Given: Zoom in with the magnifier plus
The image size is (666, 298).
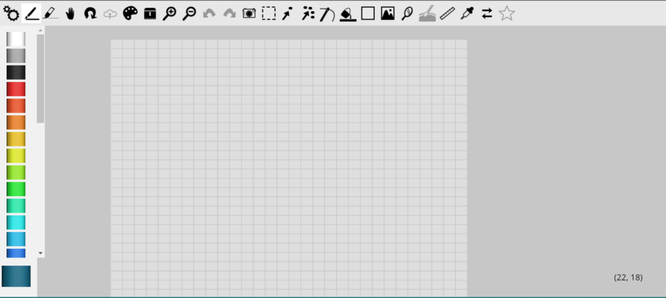Looking at the screenshot, I should (170, 14).
